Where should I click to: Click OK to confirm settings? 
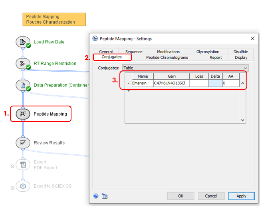[x=181, y=196]
